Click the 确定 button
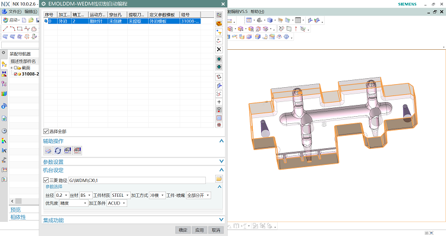 183,229
